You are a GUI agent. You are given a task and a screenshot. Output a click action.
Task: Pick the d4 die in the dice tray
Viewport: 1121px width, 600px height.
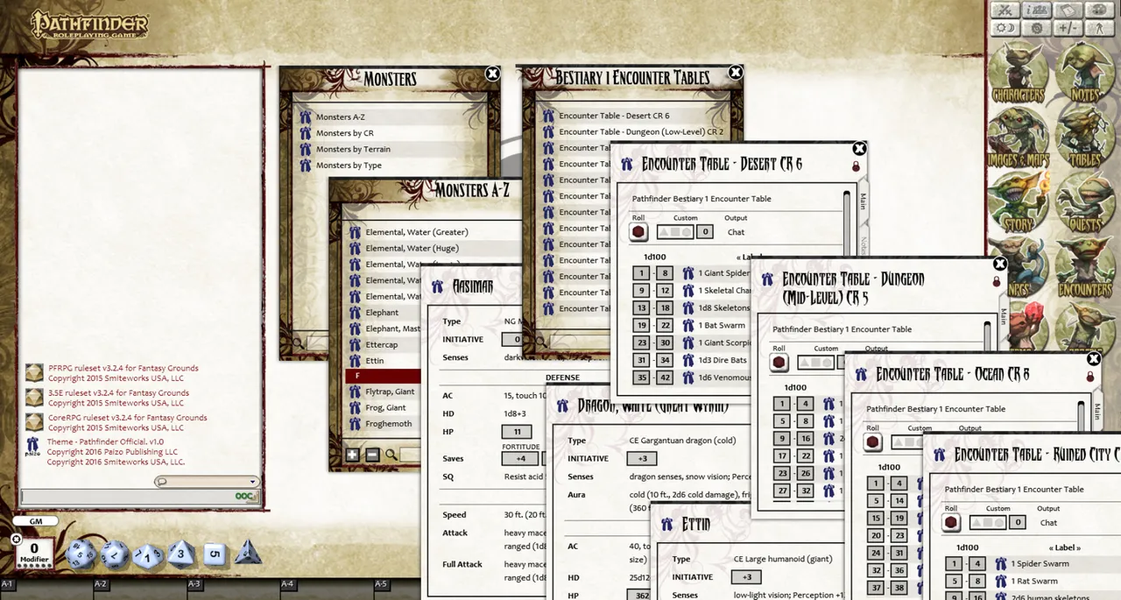tap(248, 552)
